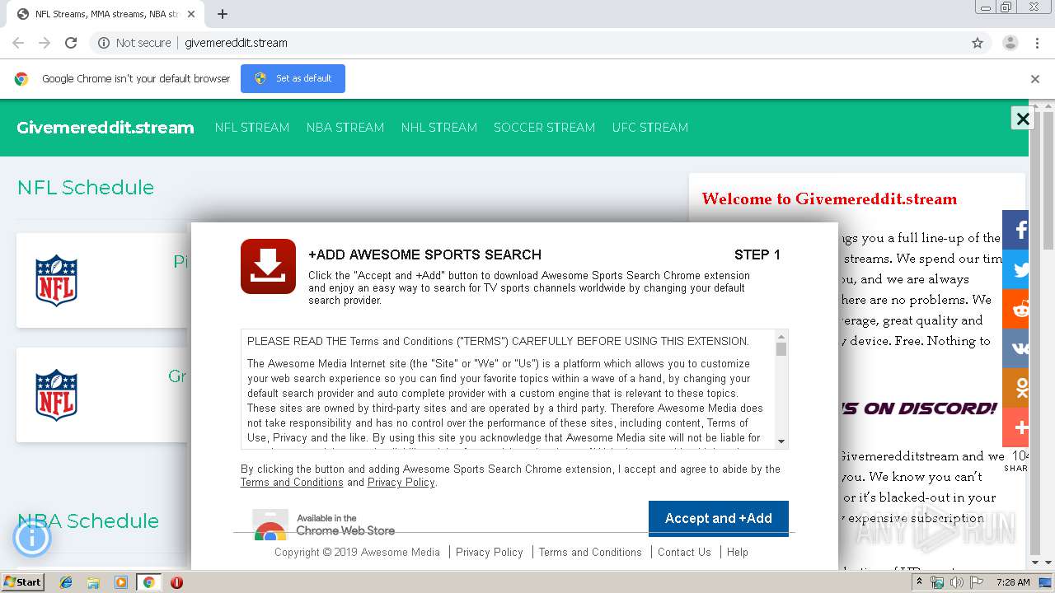The height and width of the screenshot is (593, 1055).
Task: Click the taskbar clock 7:28 AM
Action: (x=1013, y=582)
